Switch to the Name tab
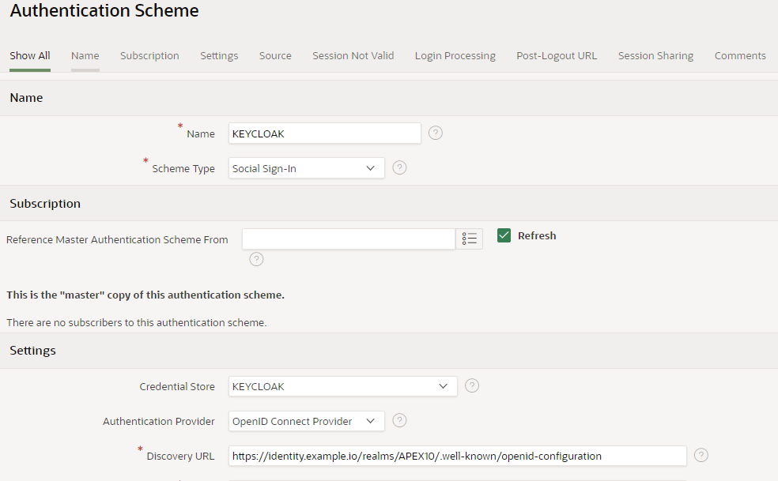Viewport: 778px width, 481px height. click(x=85, y=55)
